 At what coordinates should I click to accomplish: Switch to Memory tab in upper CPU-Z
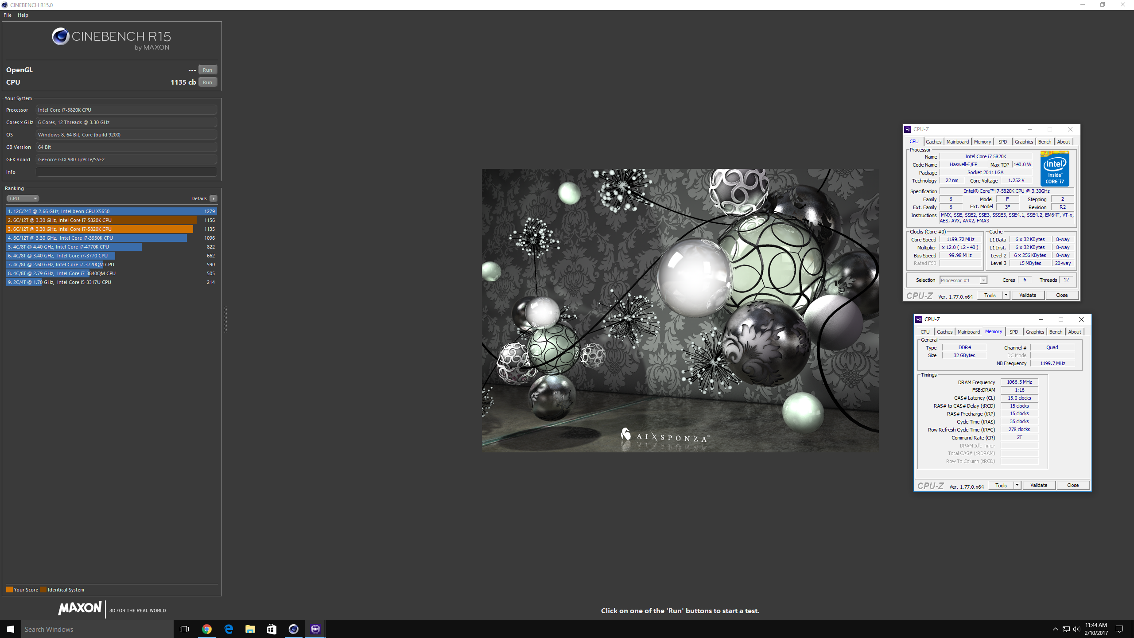tap(982, 142)
